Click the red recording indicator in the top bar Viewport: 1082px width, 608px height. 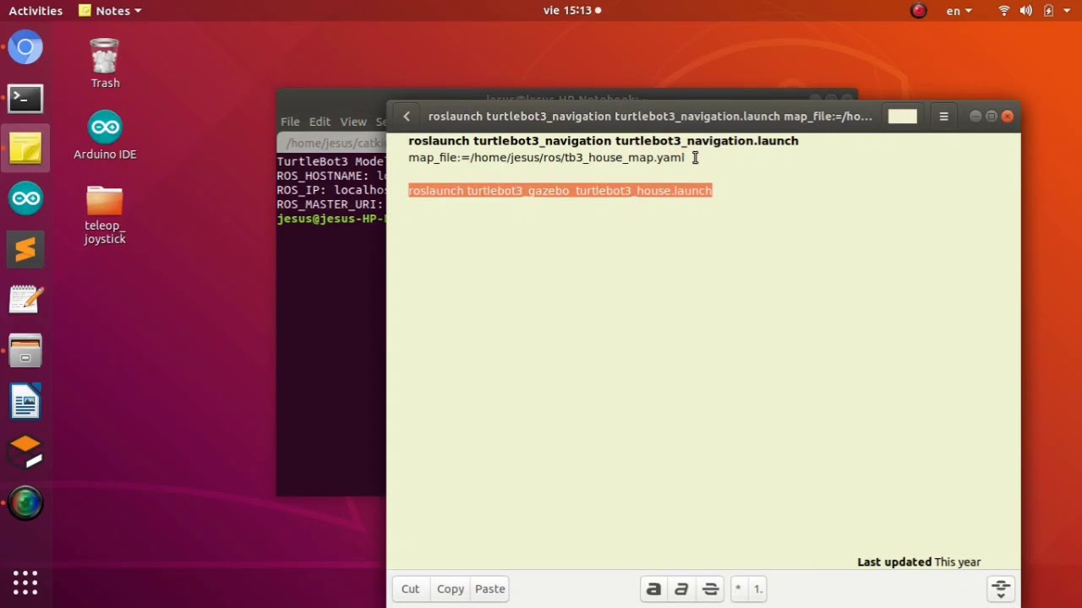point(919,11)
